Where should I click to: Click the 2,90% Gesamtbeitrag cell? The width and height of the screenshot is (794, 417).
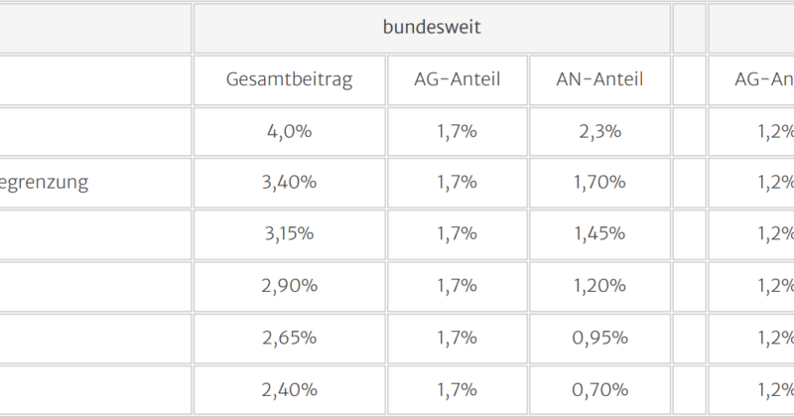pyautogui.click(x=289, y=286)
